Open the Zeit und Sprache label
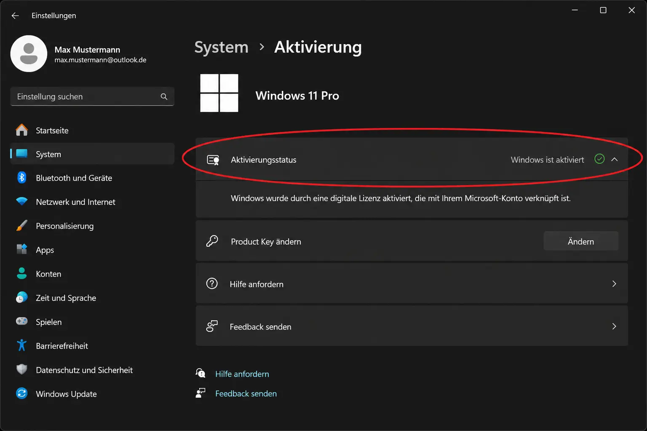 click(66, 298)
